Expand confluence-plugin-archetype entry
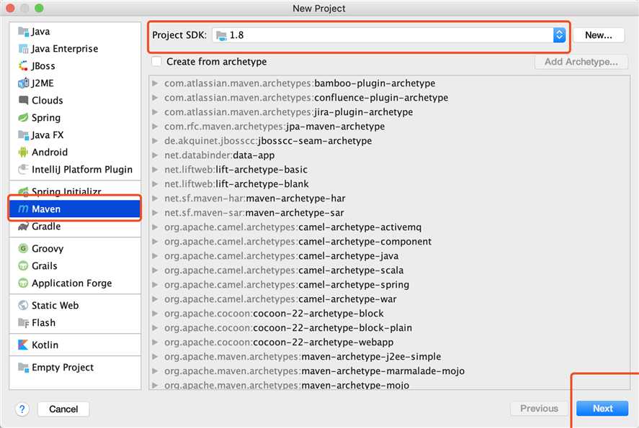This screenshot has height=428, width=639. coord(155,98)
